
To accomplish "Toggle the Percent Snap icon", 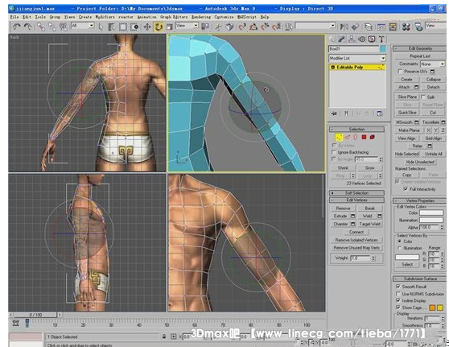I will [x=265, y=27].
